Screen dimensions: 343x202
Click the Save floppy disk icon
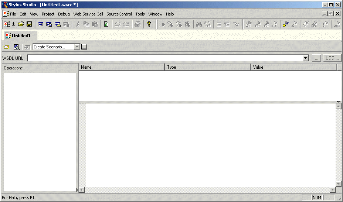[29, 24]
